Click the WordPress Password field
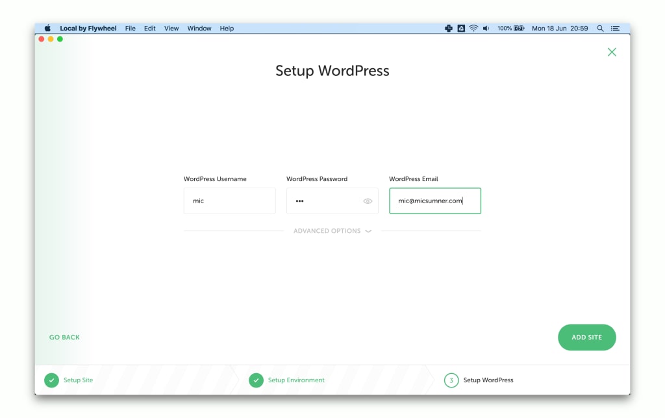The height and width of the screenshot is (418, 665). [332, 201]
